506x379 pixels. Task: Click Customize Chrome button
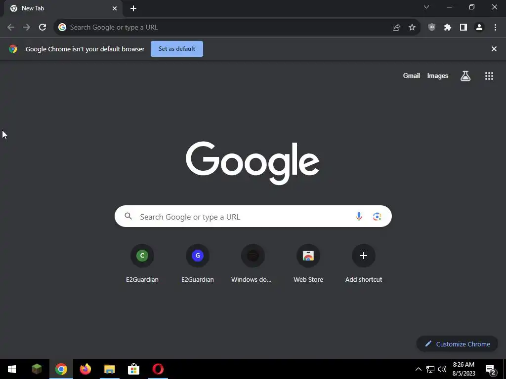pyautogui.click(x=457, y=344)
